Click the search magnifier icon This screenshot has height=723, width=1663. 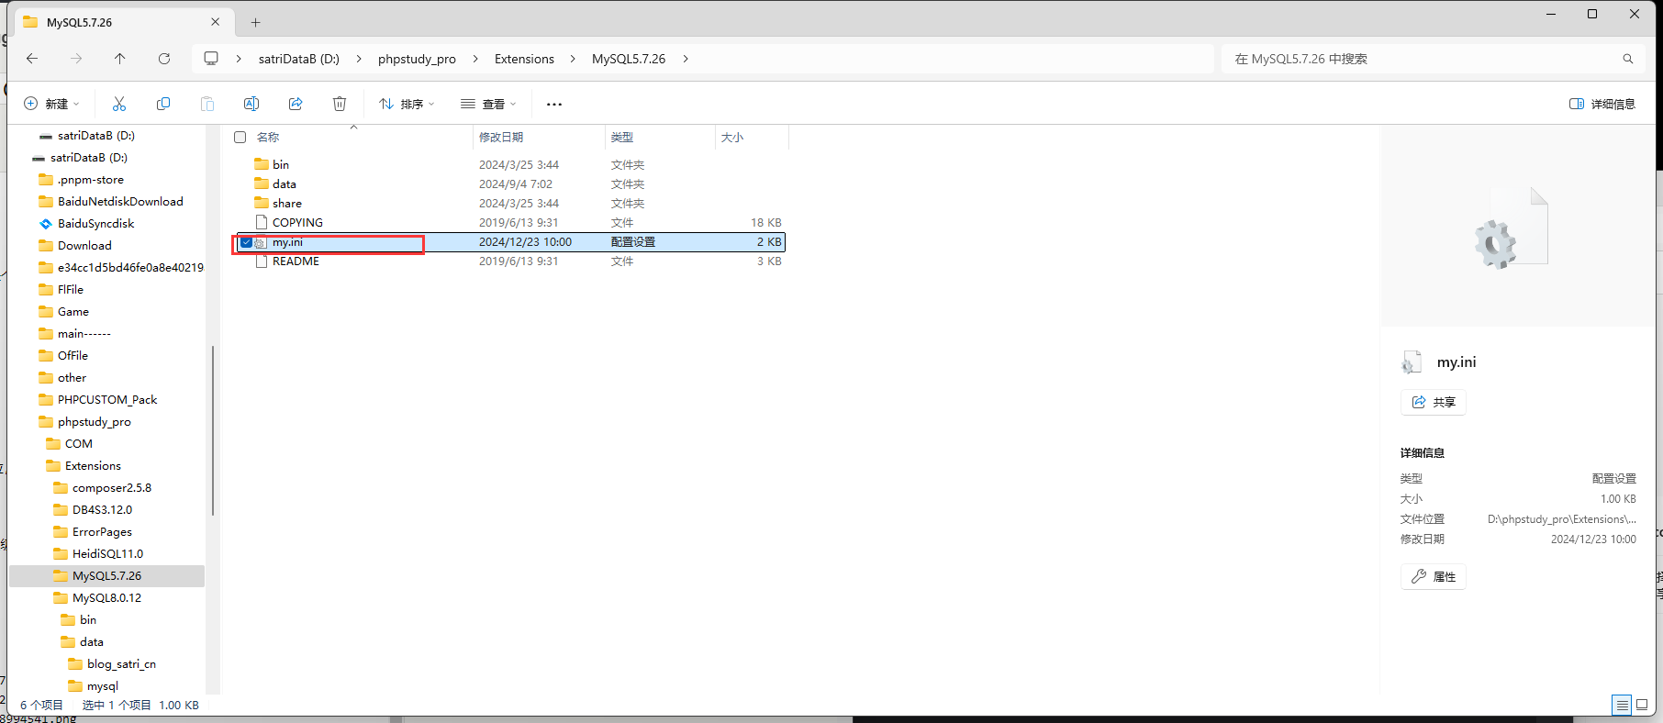click(x=1628, y=59)
